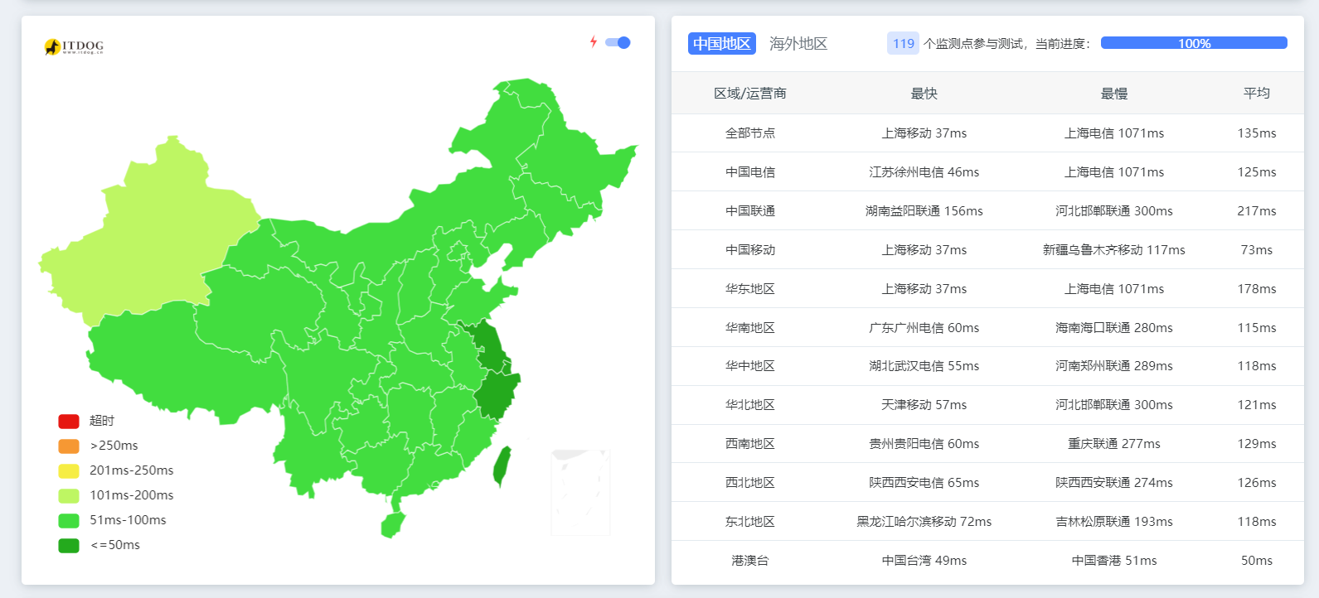Toggle the 101ms-200ms legend swatch

point(69,496)
